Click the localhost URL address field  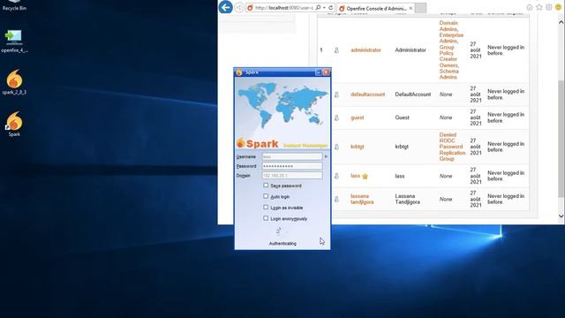(x=283, y=8)
